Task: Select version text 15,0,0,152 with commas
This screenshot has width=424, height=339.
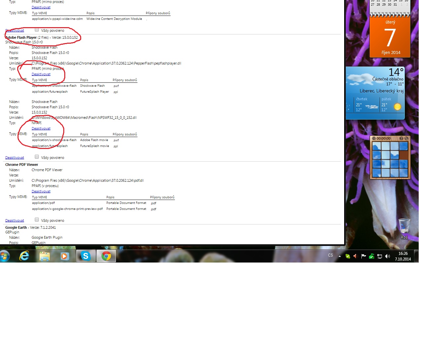Action: coord(39,112)
